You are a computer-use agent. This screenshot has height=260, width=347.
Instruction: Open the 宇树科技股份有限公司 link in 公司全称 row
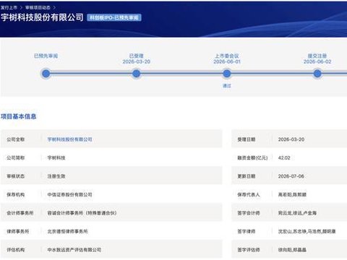click(69, 139)
